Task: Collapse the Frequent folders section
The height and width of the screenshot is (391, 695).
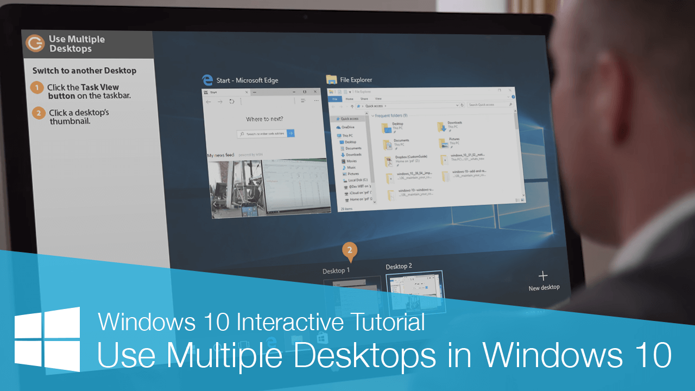Action: [x=373, y=116]
